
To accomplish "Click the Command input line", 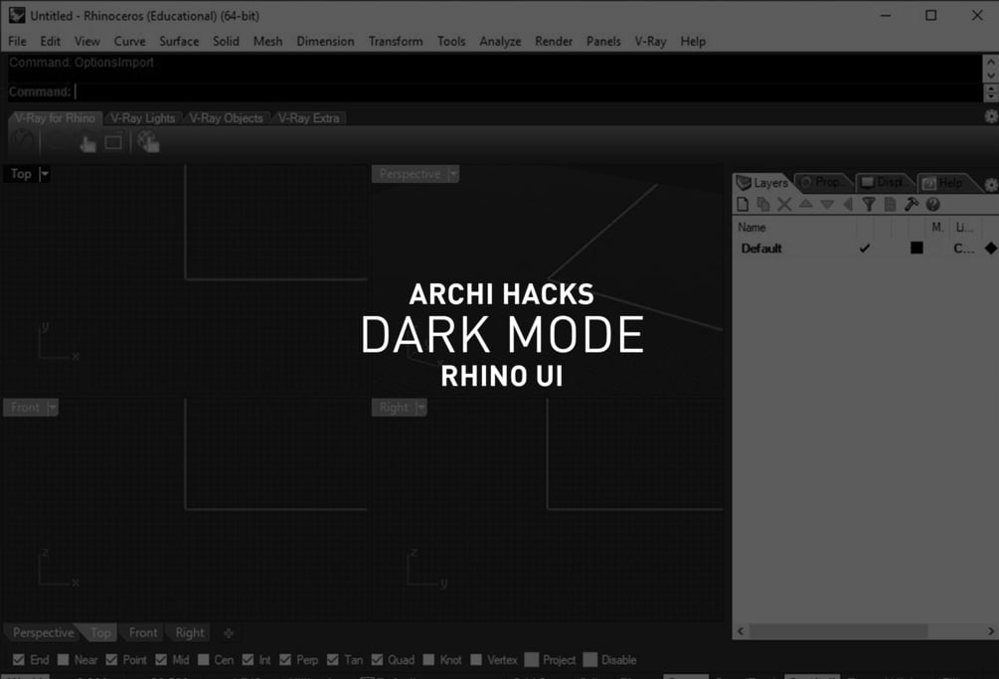I will 494,91.
